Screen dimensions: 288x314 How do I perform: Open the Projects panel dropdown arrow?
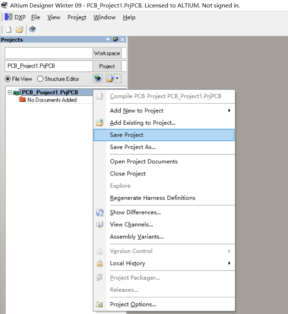click(108, 40)
